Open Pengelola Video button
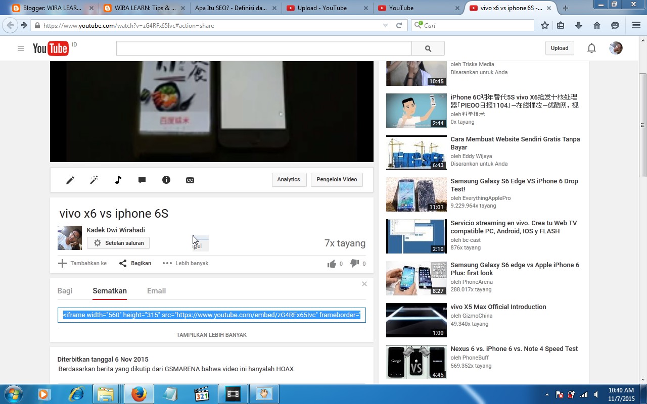This screenshot has width=647, height=404. click(337, 179)
